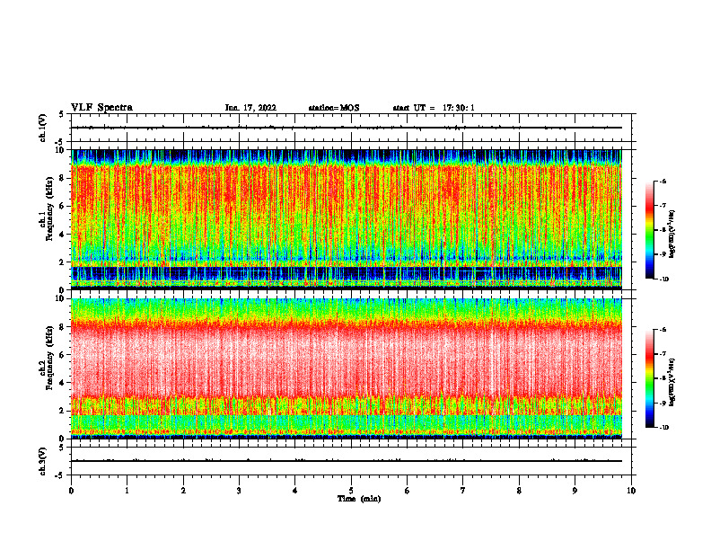Viewport: 711px width, 550px height.
Task: Click the "4" tick on ch.1 frequency axis
Action: (62, 235)
